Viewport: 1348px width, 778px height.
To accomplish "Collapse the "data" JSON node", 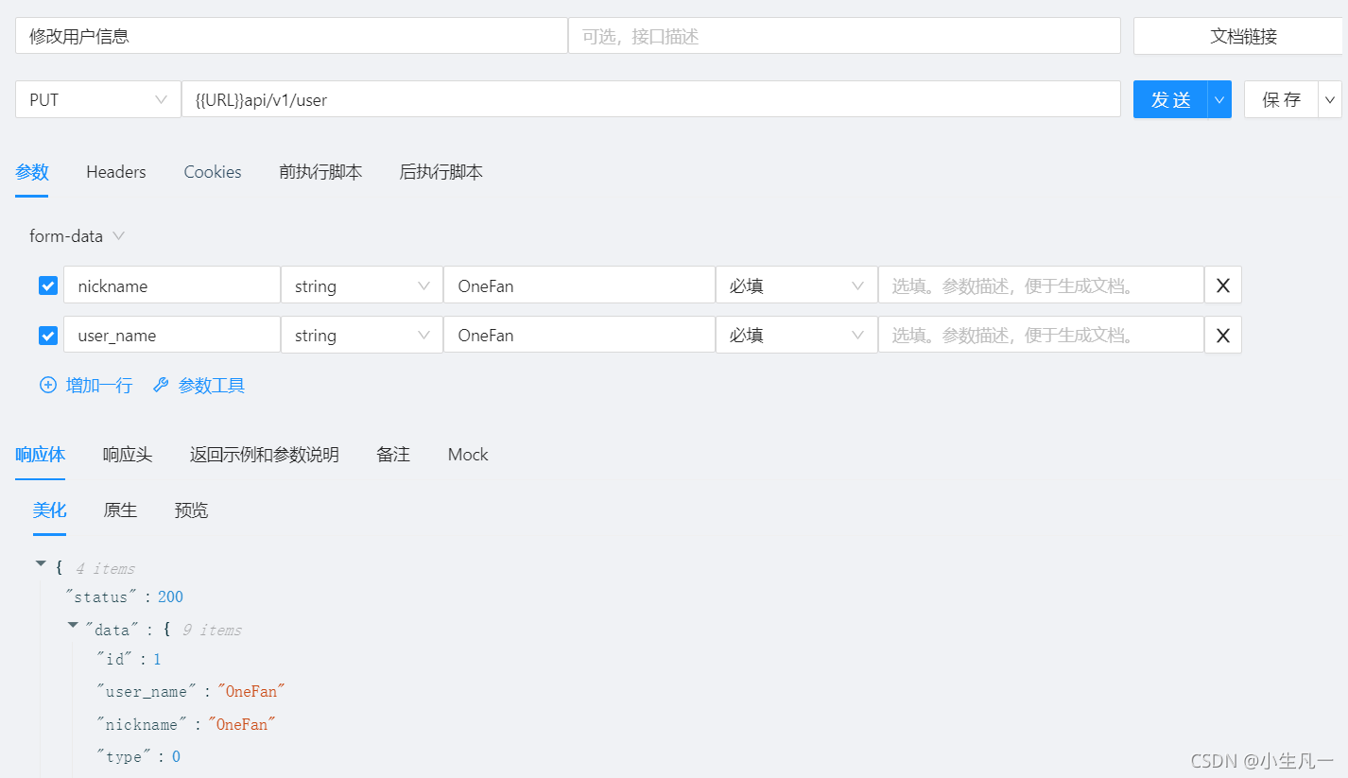I will [73, 625].
